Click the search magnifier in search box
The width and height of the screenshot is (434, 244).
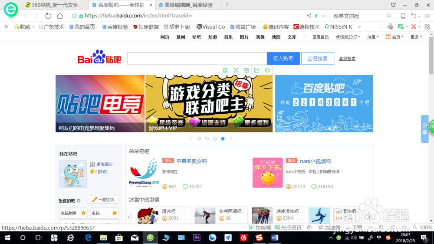tap(389, 16)
